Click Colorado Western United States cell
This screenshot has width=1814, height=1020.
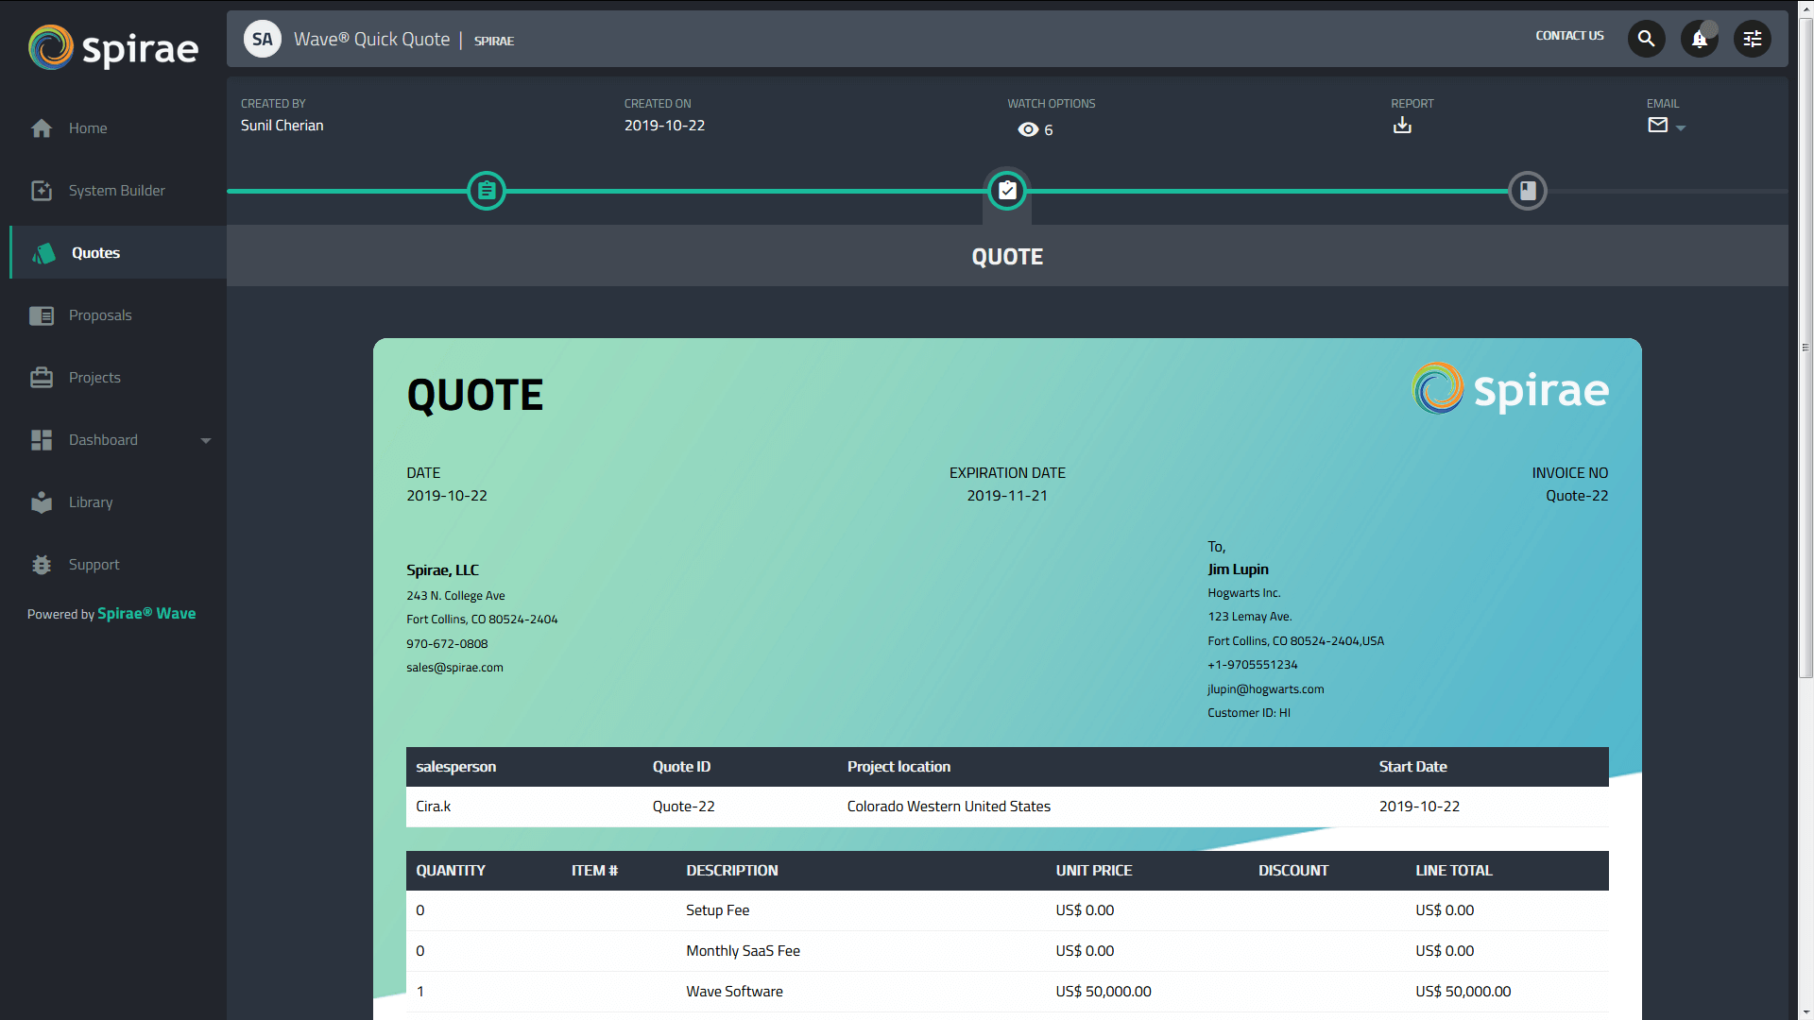click(x=949, y=807)
